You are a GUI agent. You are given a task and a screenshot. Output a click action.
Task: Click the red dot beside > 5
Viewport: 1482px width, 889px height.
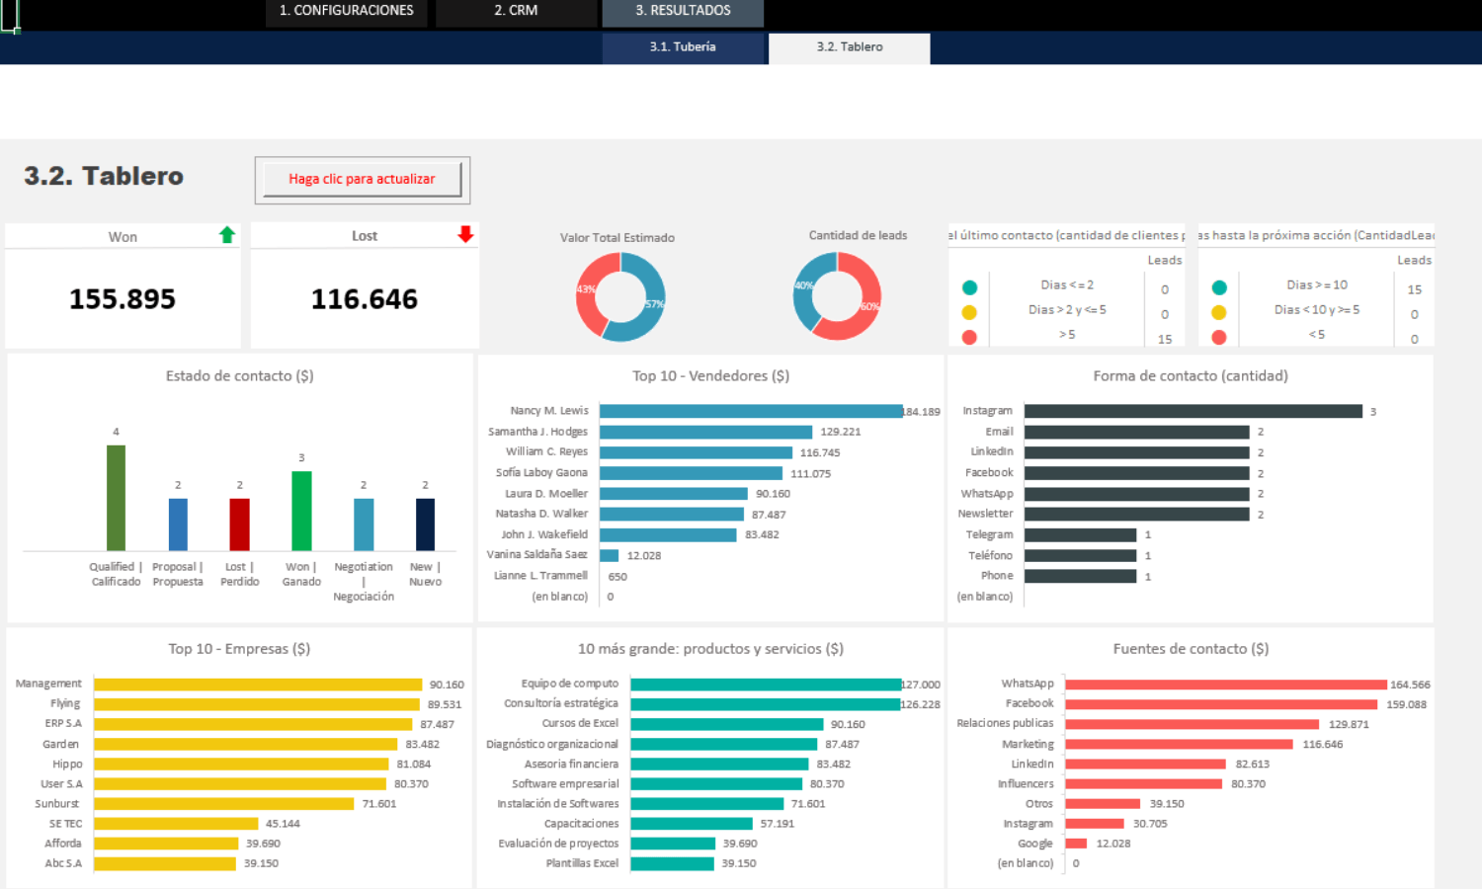pyautogui.click(x=969, y=337)
